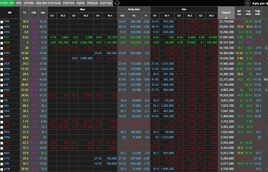Click the up arrow collapse icon
Viewport: 268px width, 172px height.
click(117, 3)
